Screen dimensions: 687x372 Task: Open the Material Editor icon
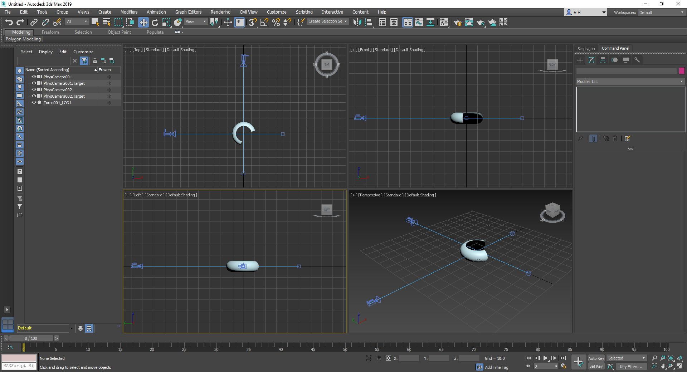pyautogui.click(x=444, y=23)
